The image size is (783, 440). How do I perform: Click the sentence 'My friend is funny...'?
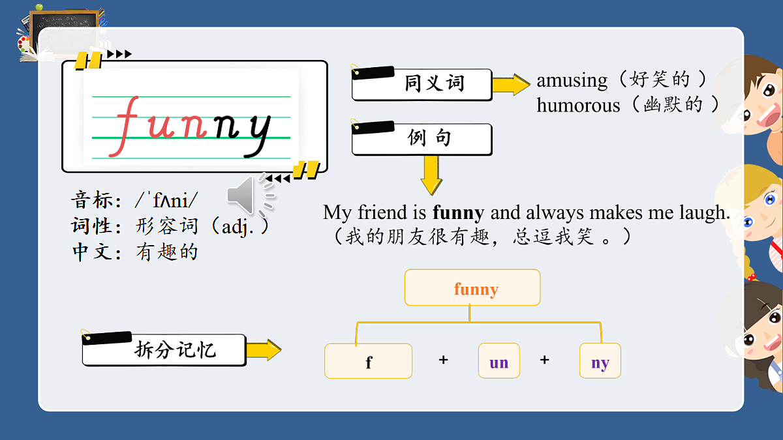(x=527, y=213)
